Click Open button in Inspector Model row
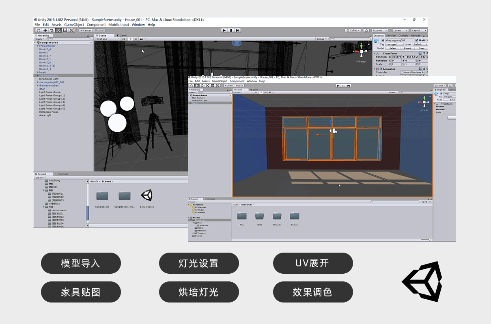This screenshot has width=491, height=324. click(x=422, y=48)
